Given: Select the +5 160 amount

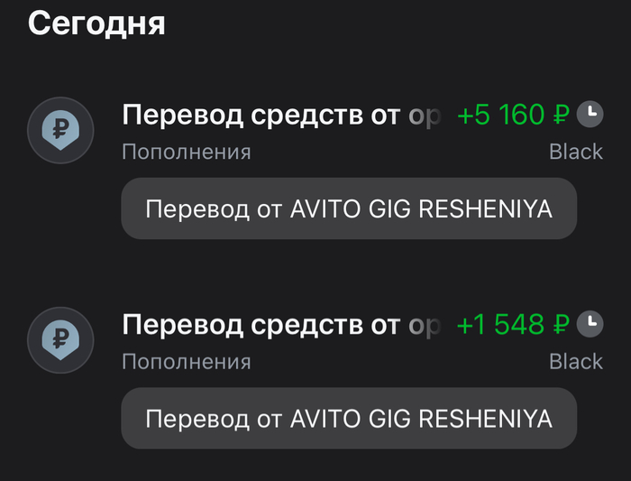Looking at the screenshot, I should coord(501,116).
